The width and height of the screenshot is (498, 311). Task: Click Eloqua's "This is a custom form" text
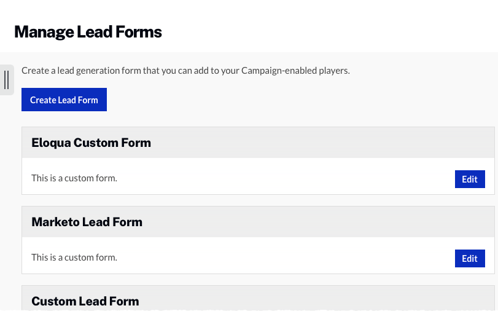pyautogui.click(x=74, y=178)
